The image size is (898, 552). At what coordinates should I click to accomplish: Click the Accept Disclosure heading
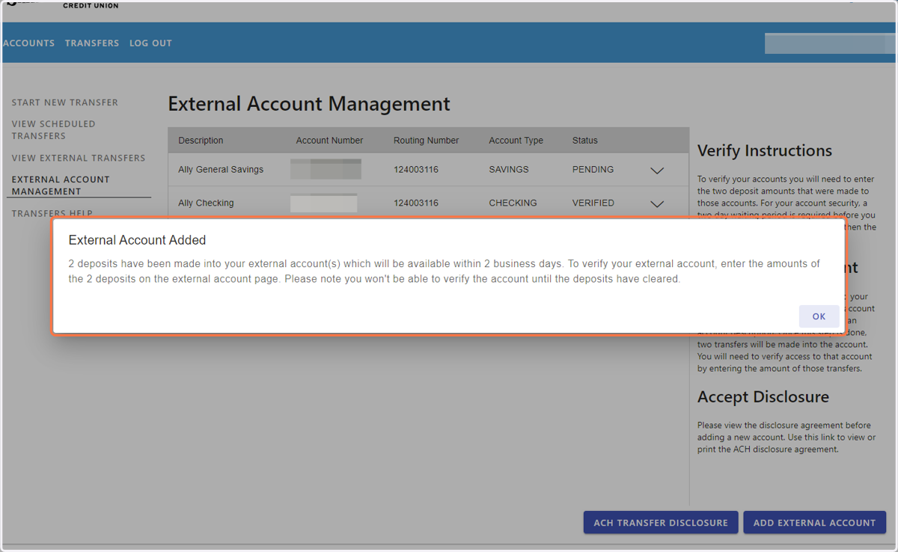[x=763, y=397]
